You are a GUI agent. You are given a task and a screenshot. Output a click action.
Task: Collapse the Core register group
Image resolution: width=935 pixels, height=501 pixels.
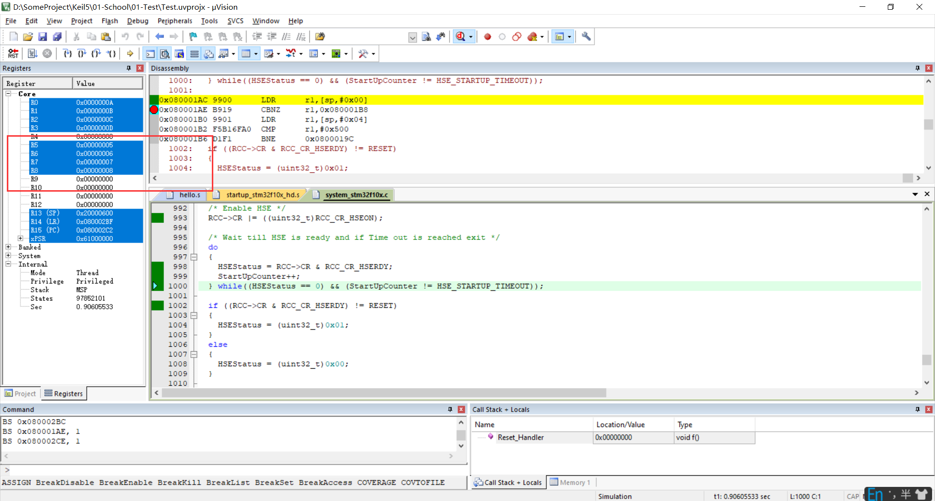tap(8, 93)
